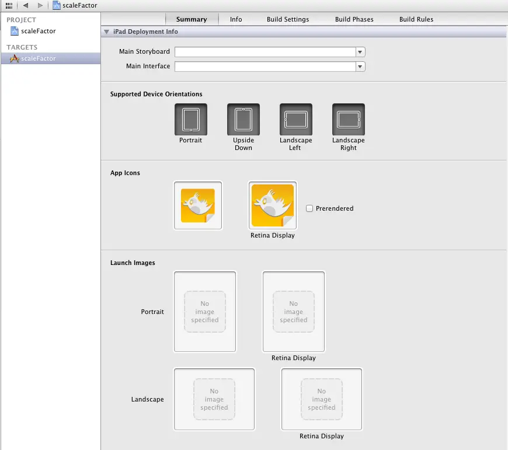This screenshot has height=450, width=508.
Task: Toggle the Portrait orientation icon
Action: pyautogui.click(x=191, y=120)
